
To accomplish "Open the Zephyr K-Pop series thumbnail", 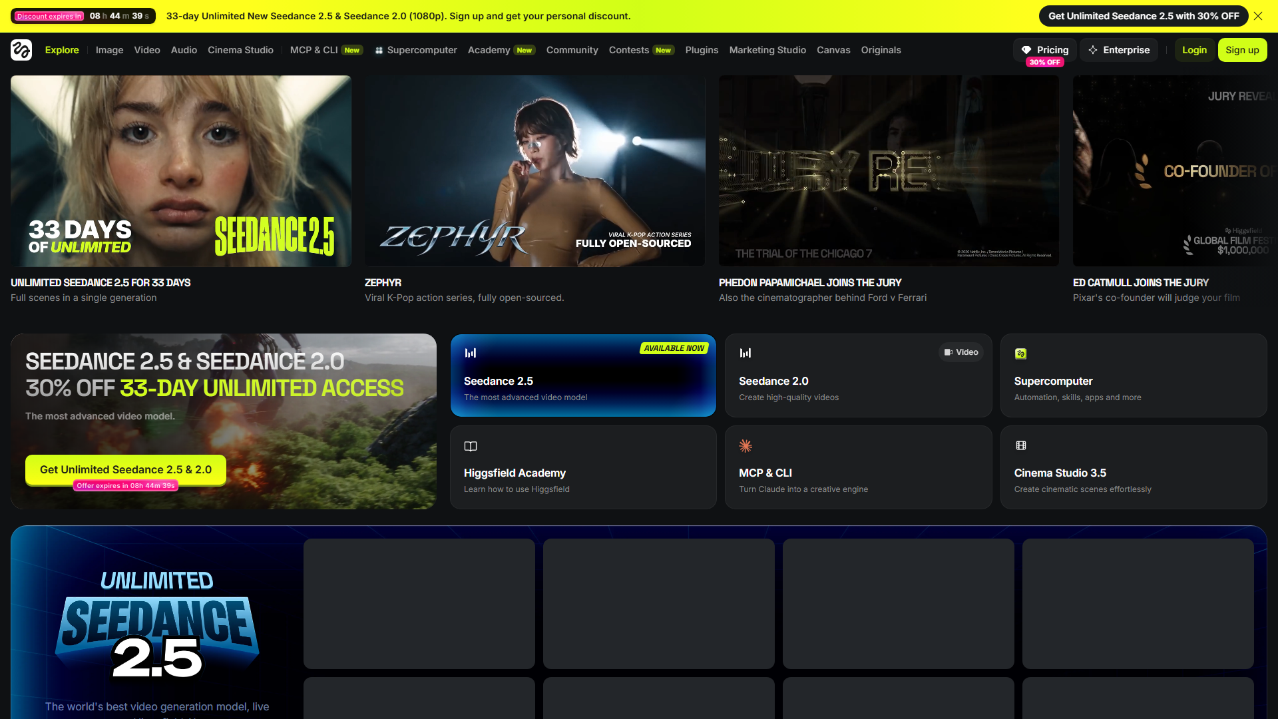I will pyautogui.click(x=535, y=171).
